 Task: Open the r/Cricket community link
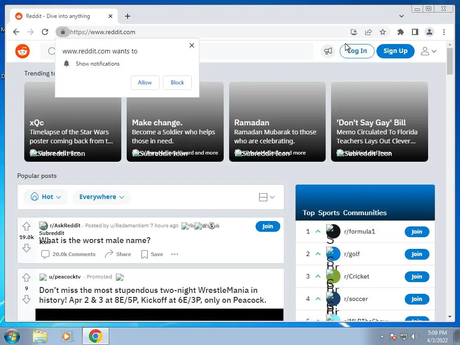click(x=356, y=276)
